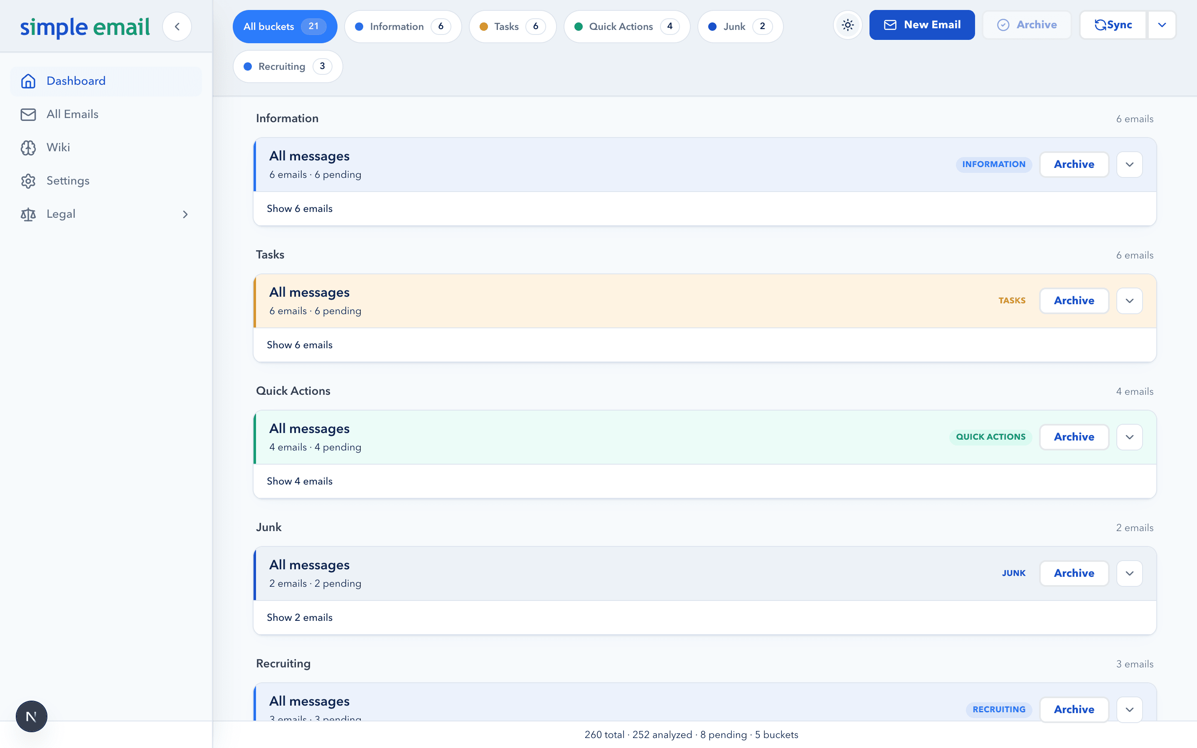
Task: Filter by the Tasks bucket tab
Action: click(x=512, y=27)
